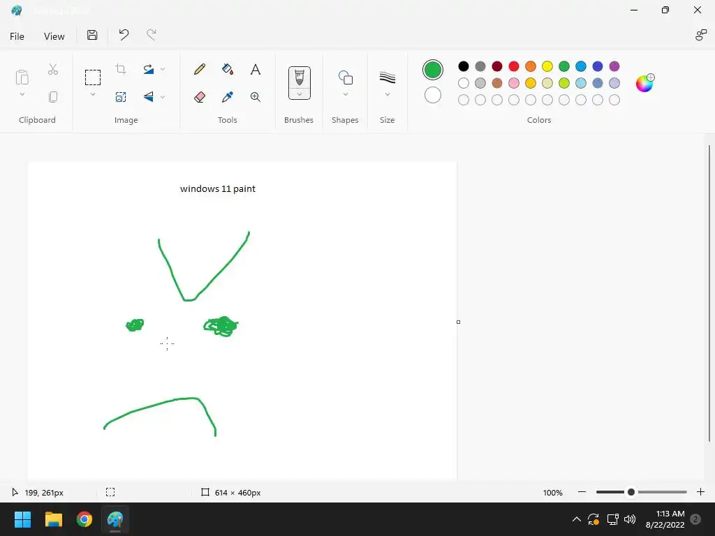Image resolution: width=715 pixels, height=536 pixels.
Task: Click the Resize and skew icon
Action: click(x=121, y=96)
